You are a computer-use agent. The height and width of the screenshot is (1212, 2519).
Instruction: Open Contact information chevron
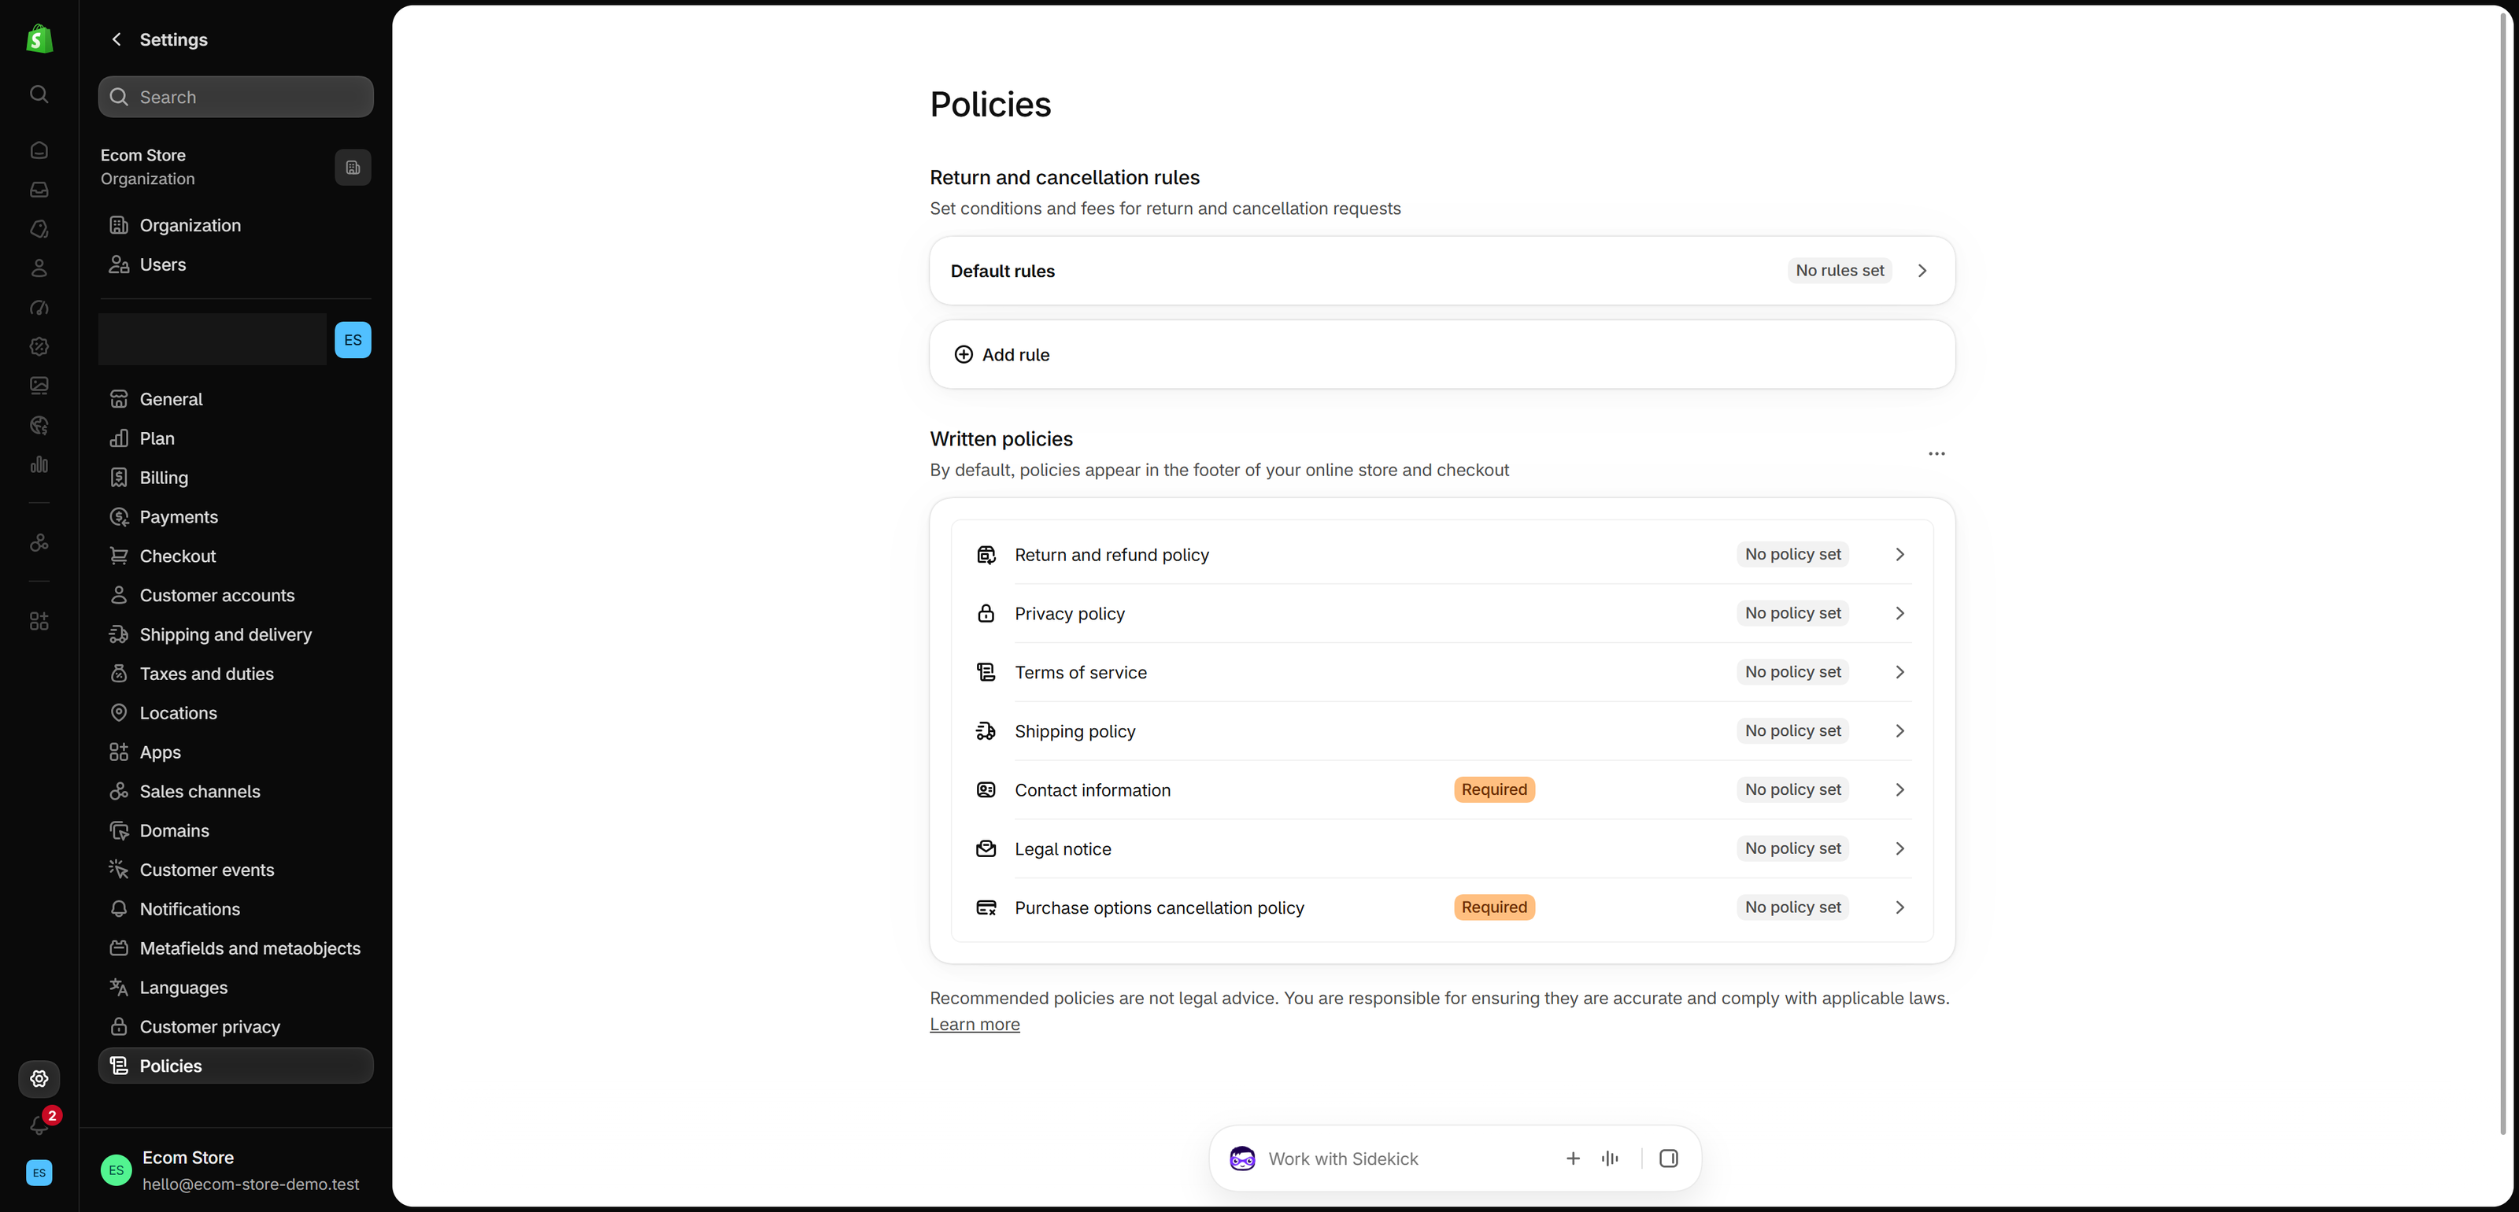(1899, 789)
